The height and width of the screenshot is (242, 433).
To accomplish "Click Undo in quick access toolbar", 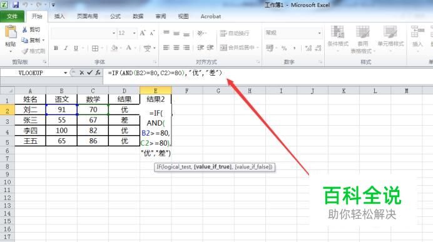I will [26, 4].
